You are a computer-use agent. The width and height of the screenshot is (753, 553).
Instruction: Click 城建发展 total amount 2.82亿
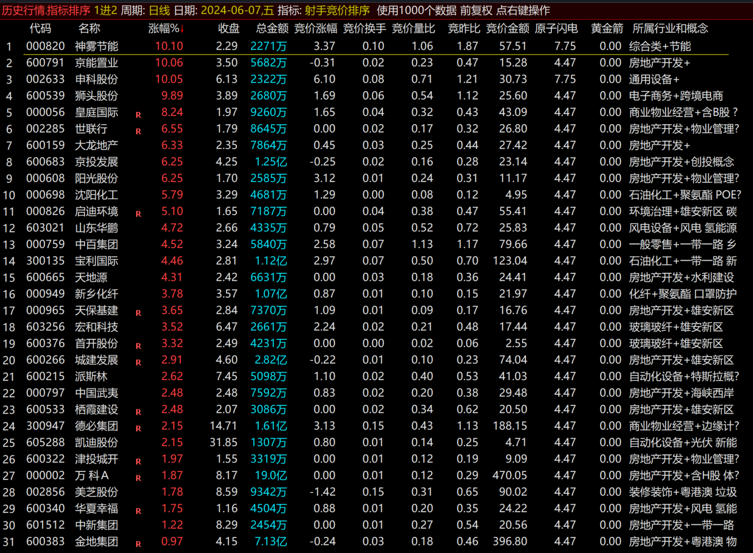[x=271, y=360]
